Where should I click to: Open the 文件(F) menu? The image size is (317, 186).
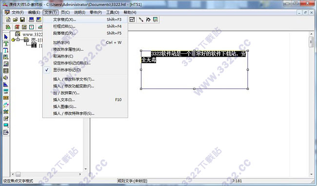click(18, 12)
